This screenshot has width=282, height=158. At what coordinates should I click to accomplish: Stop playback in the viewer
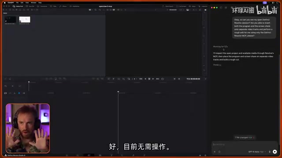click(149, 79)
